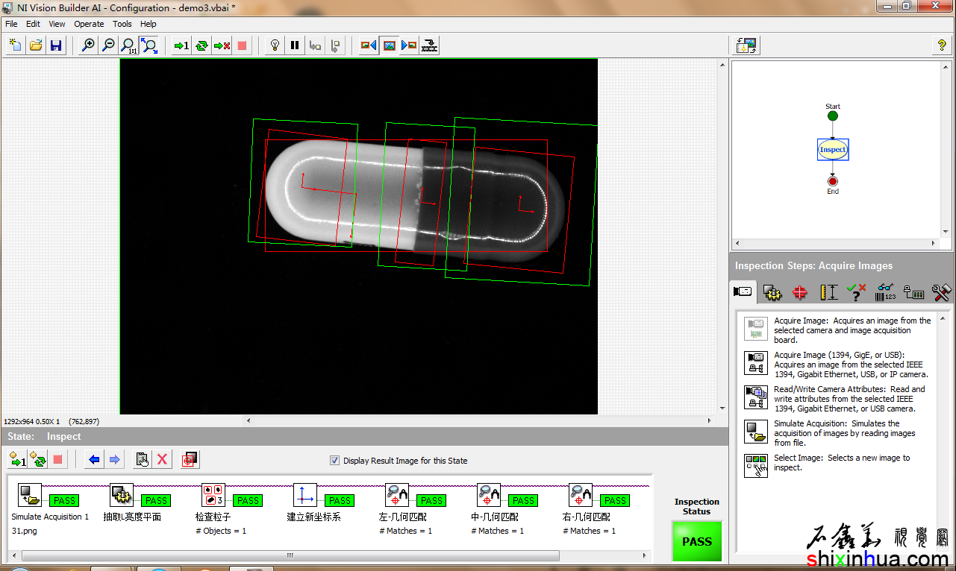This screenshot has height=571, width=956.
Task: Click the pause toolbar button
Action: [295, 45]
